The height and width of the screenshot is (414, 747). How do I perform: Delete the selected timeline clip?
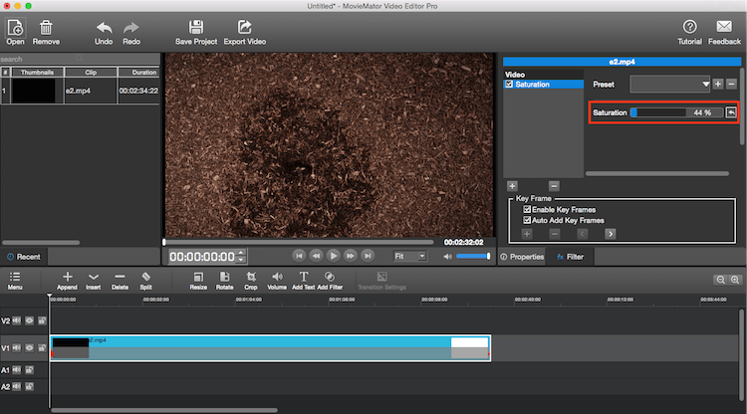[x=121, y=281]
